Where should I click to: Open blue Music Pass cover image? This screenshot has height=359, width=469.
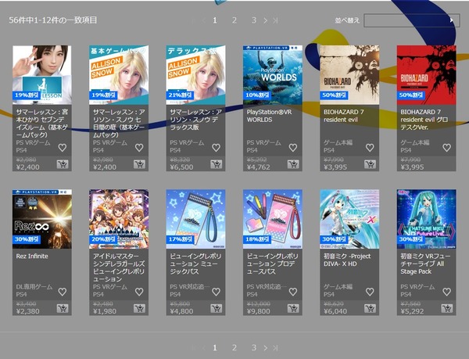click(x=195, y=219)
